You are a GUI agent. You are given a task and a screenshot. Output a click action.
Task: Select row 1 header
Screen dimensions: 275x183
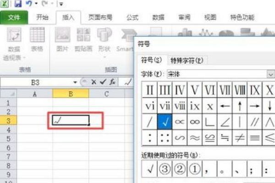[8, 103]
